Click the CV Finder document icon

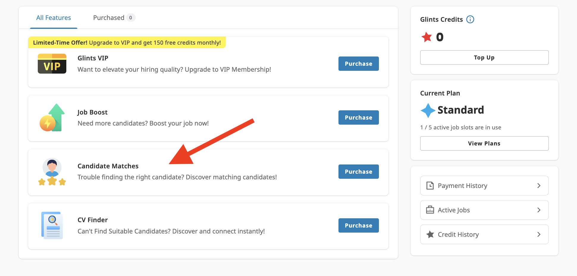(52, 225)
